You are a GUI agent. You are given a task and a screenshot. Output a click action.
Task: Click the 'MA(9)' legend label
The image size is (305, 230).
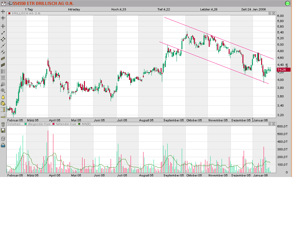pyautogui.click(x=86, y=124)
